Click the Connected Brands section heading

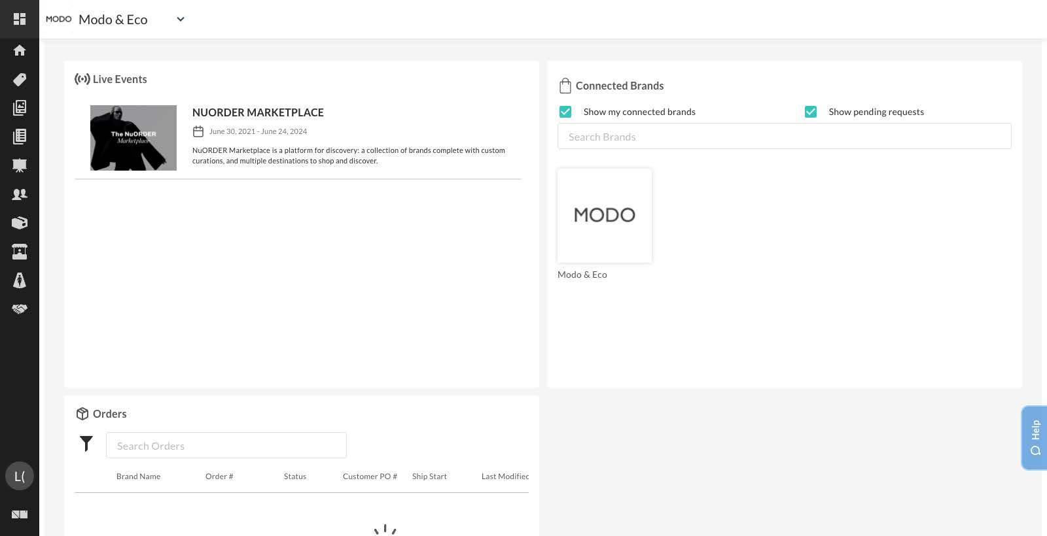(x=620, y=86)
